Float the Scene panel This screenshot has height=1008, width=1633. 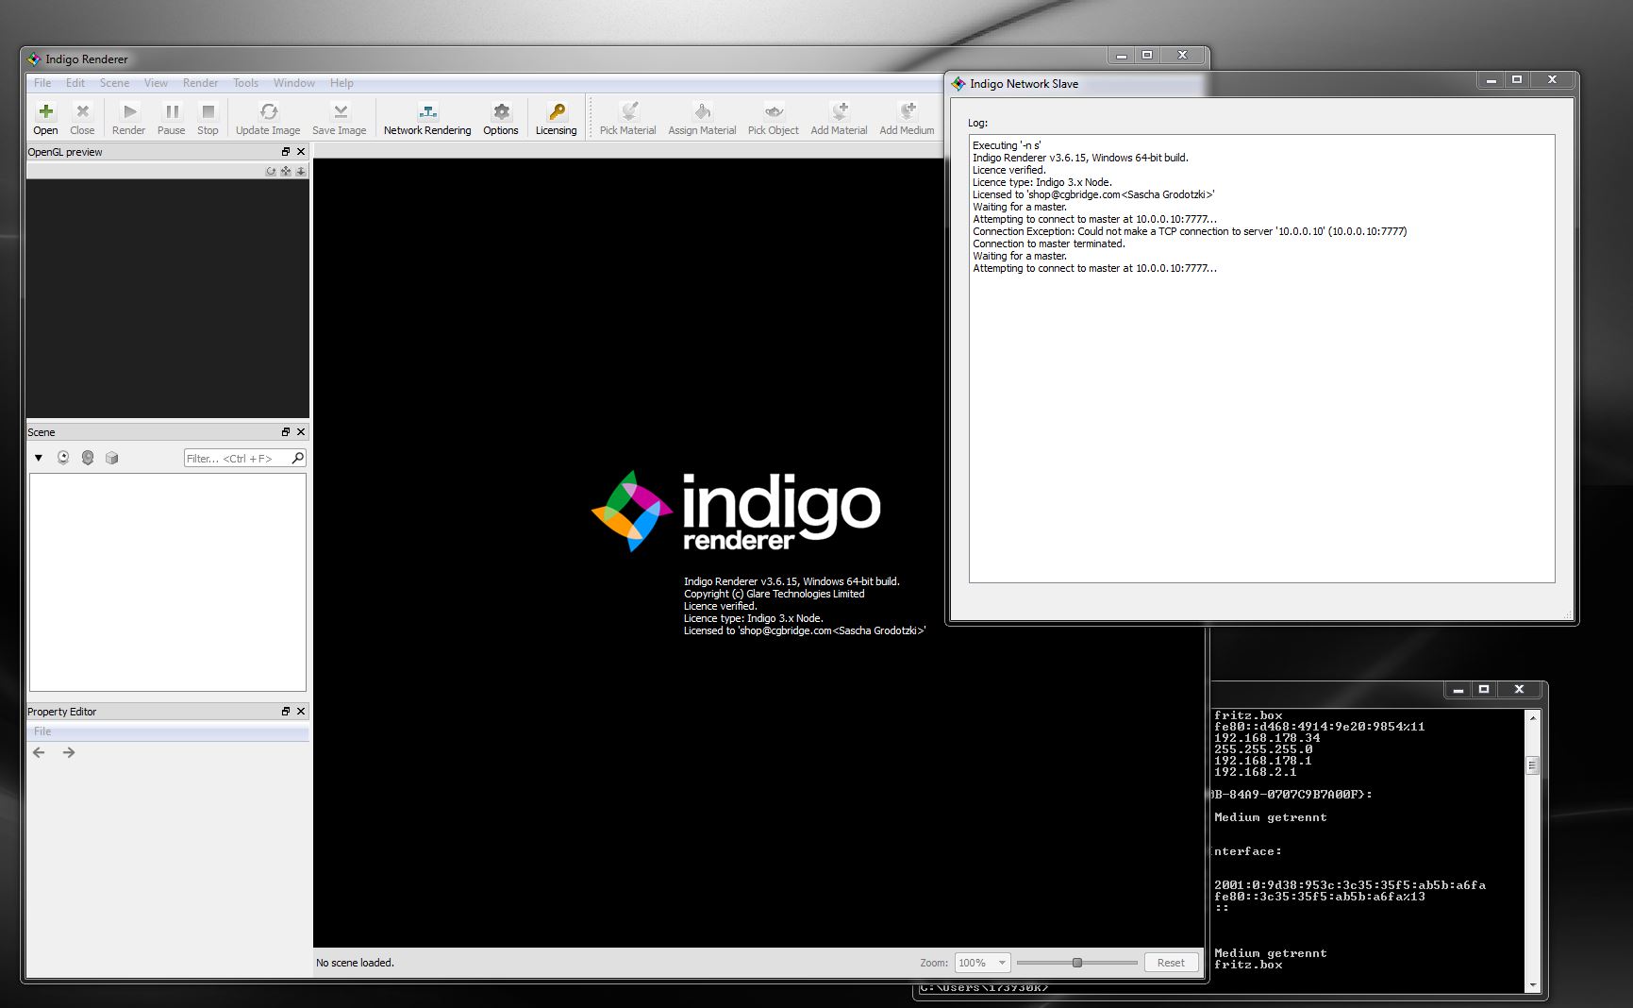pyautogui.click(x=286, y=432)
